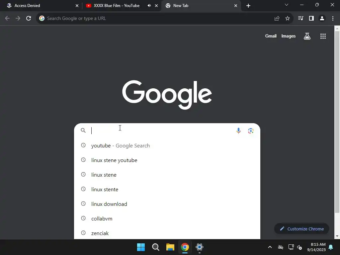Choose the 'linux stene' suggestion
This screenshot has width=340, height=255.
[167, 175]
